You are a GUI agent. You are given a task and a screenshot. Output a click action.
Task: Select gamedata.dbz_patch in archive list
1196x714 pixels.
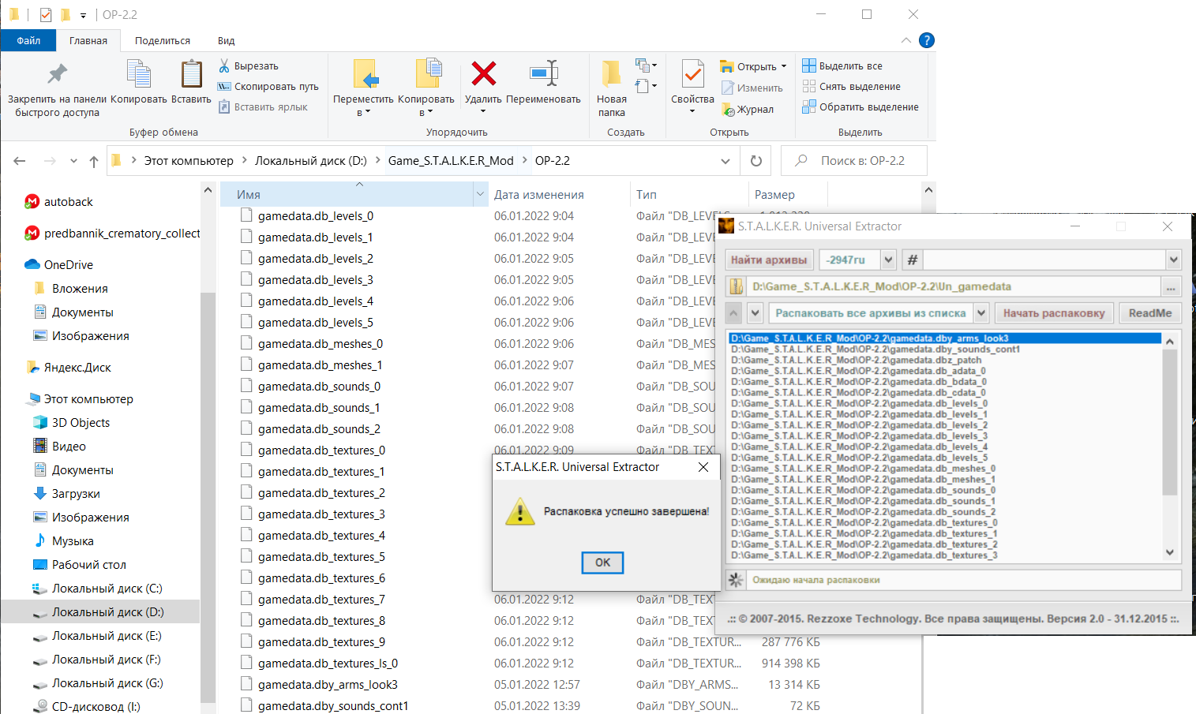click(x=856, y=360)
